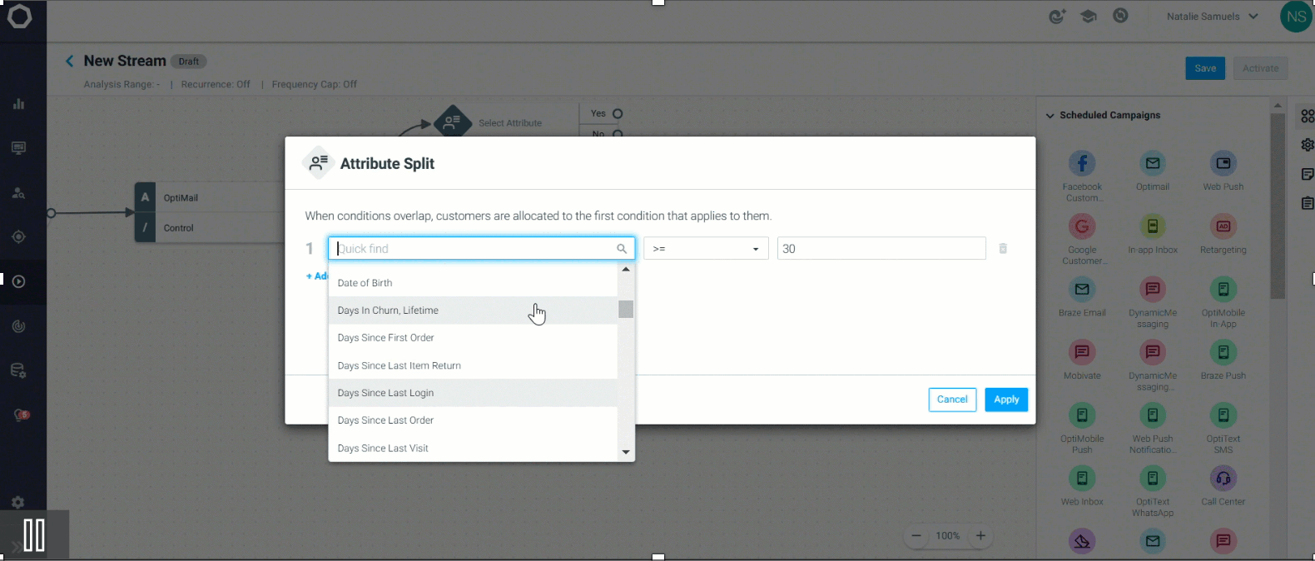Select the Yes branch radio button

pyautogui.click(x=618, y=114)
